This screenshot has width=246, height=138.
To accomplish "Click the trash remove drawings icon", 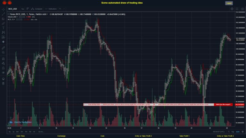I will click(x=3, y=84).
